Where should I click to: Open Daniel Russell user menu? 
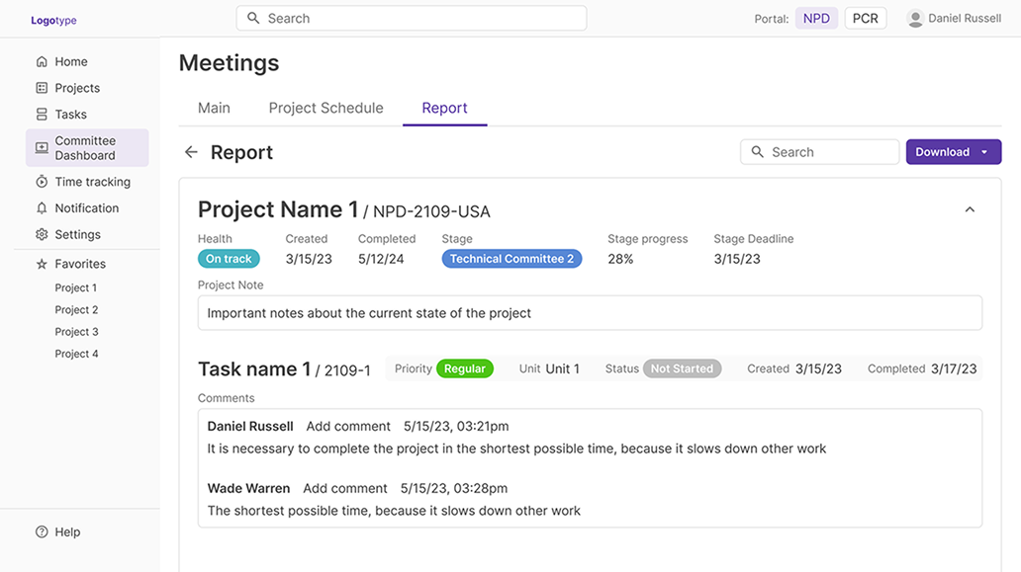coord(954,19)
